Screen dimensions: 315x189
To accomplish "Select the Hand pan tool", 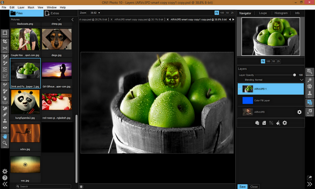I will pos(5,136).
